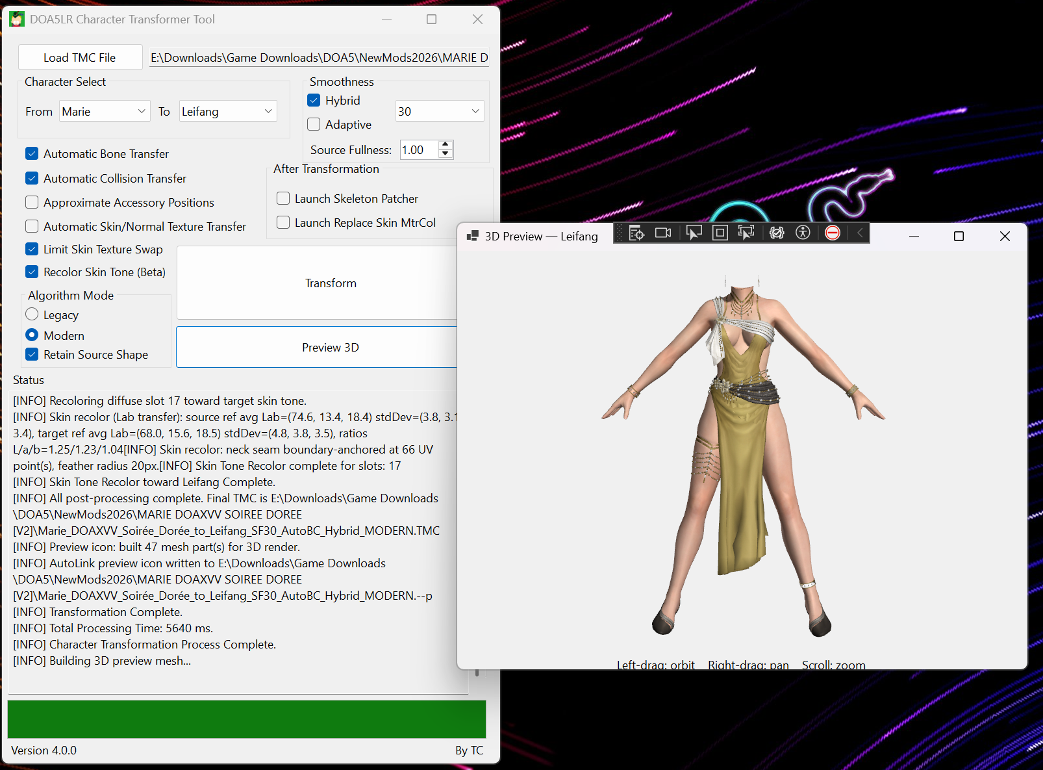This screenshot has height=770, width=1043.
Task: Click the 'Right-drag: pan' hint text
Action: [748, 665]
